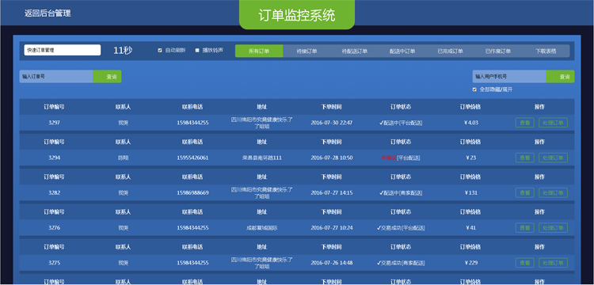Click 处理订单 for order 3275
The height and width of the screenshot is (285, 594).
[x=553, y=263]
